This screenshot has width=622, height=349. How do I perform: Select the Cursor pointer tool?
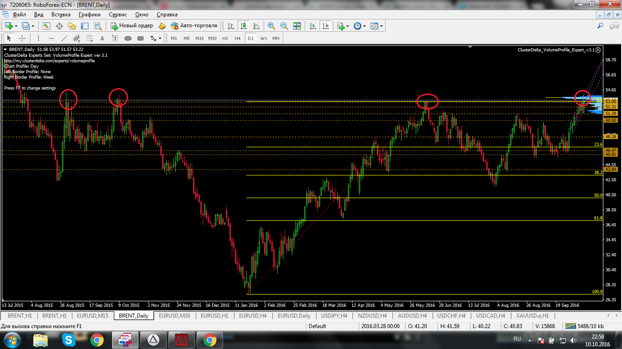tap(9, 38)
